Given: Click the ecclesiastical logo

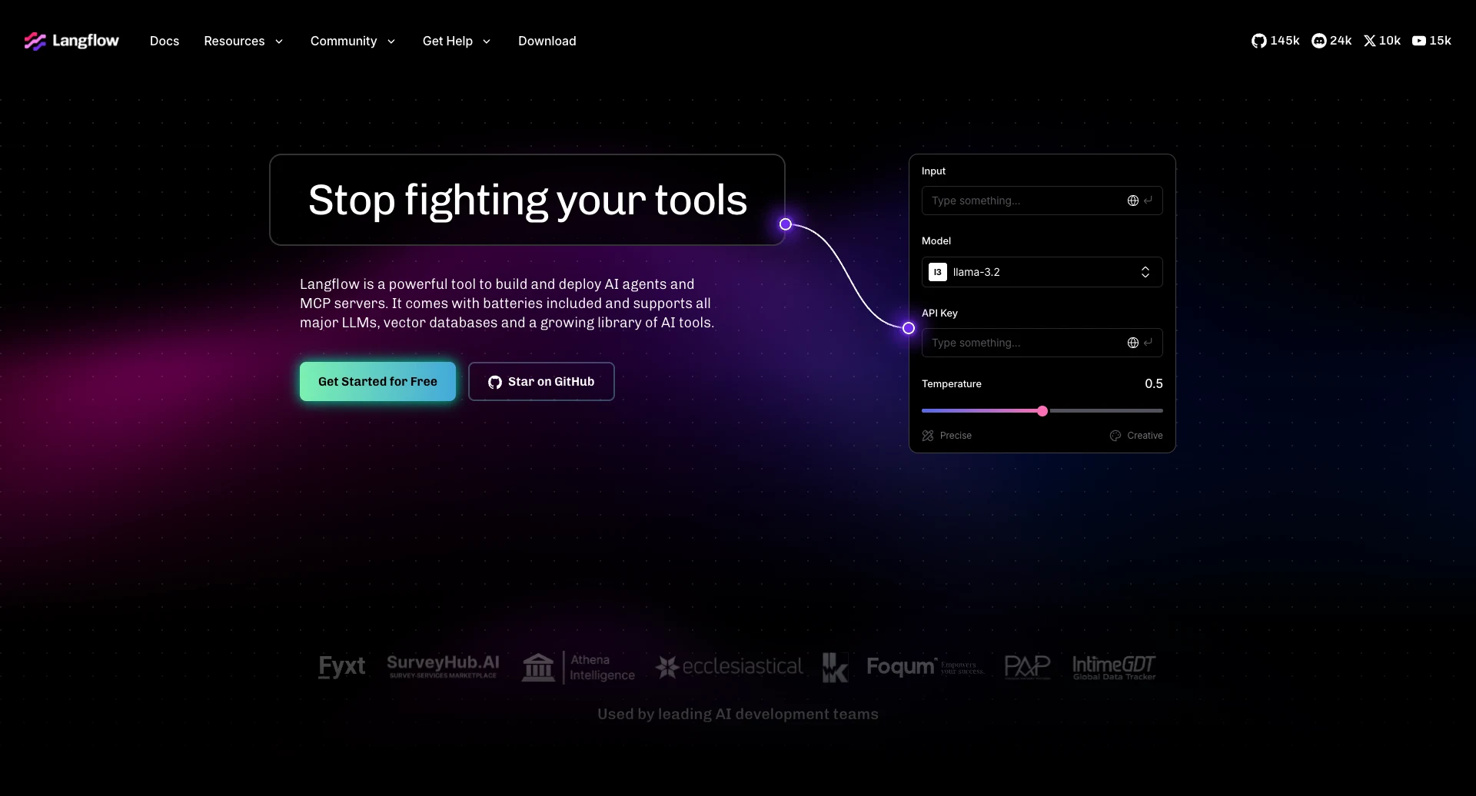Looking at the screenshot, I should coord(729,666).
